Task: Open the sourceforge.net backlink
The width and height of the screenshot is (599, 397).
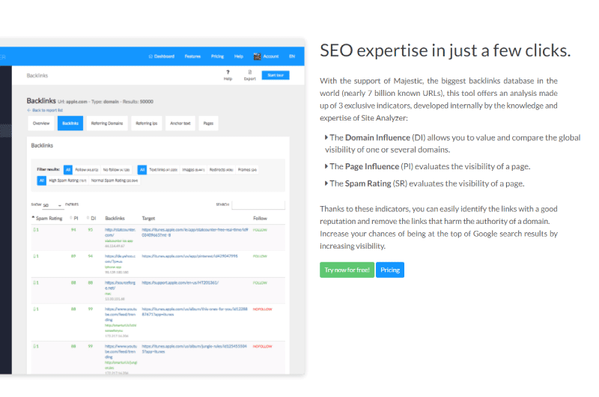Action: click(121, 285)
